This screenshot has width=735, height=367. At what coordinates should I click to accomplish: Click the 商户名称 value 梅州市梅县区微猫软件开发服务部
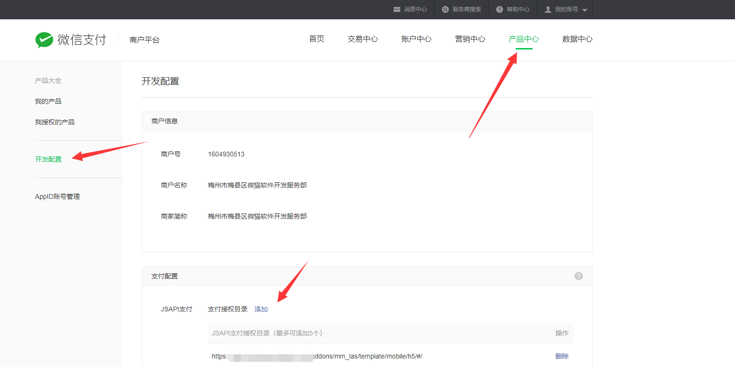click(x=257, y=185)
